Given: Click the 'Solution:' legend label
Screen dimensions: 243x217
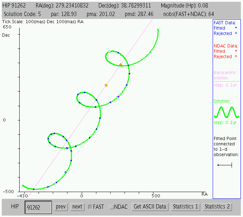Looking at the screenshot, I should [222, 101].
